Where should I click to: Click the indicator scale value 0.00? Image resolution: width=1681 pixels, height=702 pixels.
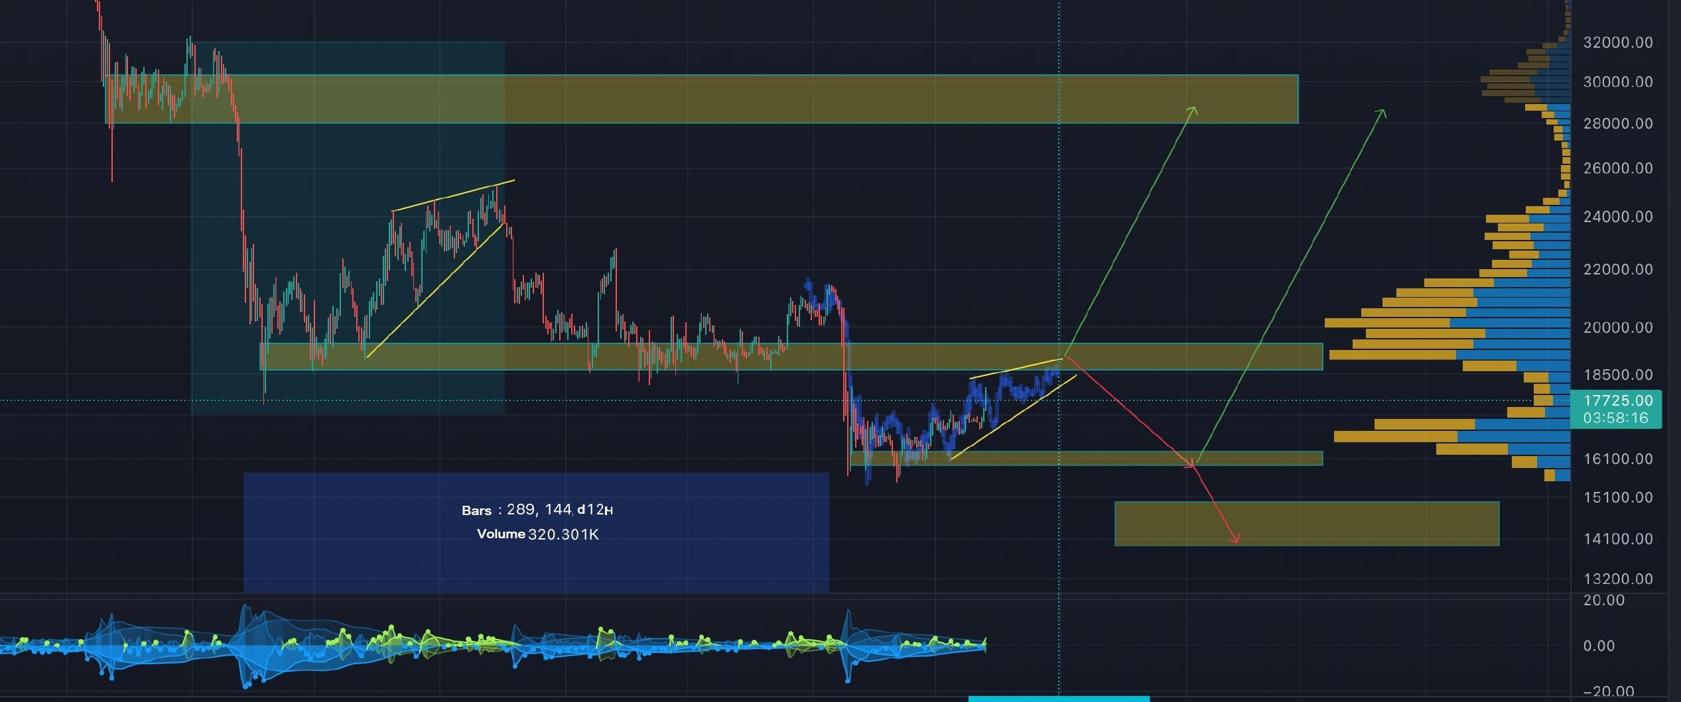coord(1599,646)
